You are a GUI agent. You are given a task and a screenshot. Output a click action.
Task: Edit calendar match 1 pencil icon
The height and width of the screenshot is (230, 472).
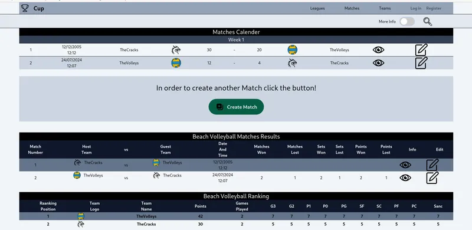(421, 50)
